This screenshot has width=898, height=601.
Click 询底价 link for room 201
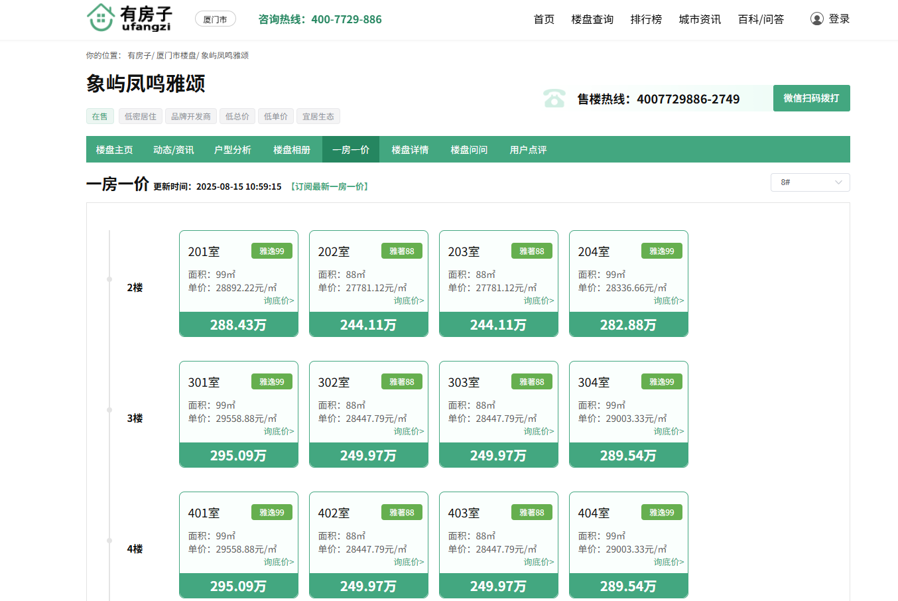point(279,301)
